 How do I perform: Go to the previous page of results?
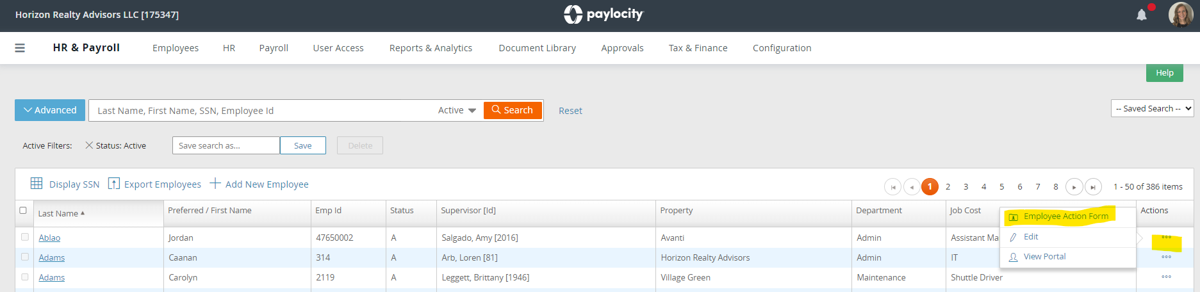point(912,187)
